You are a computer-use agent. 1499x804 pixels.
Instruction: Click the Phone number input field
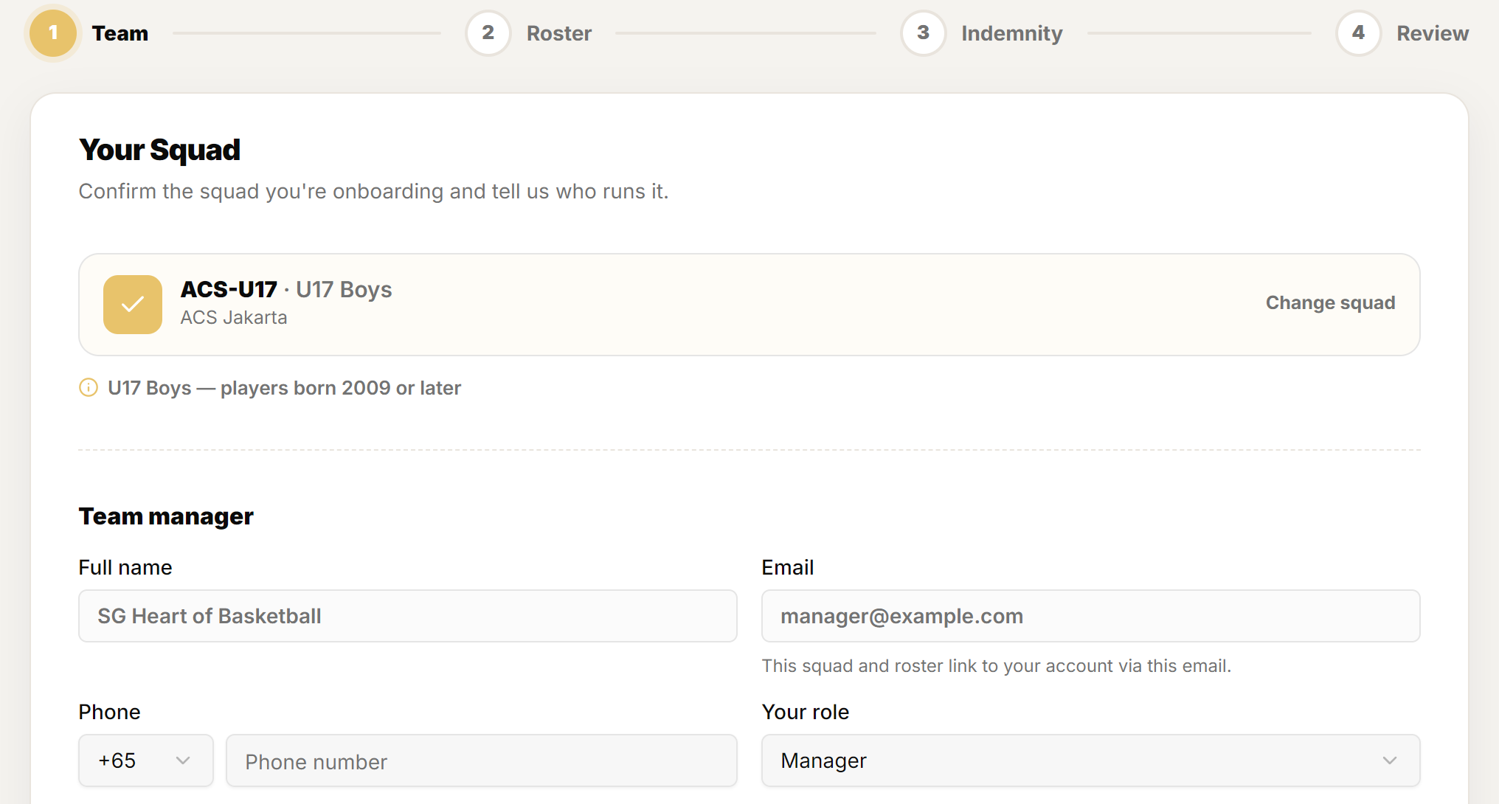[482, 760]
